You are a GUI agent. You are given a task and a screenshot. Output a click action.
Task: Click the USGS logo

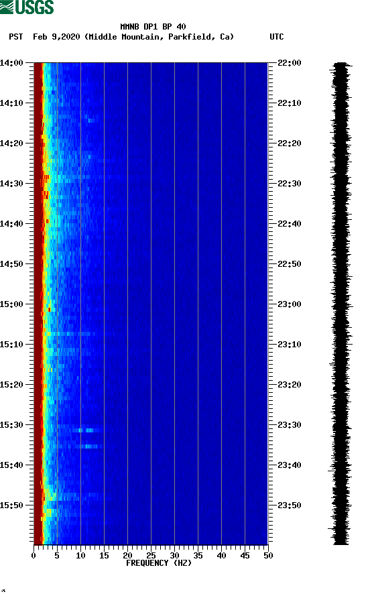(x=27, y=7)
